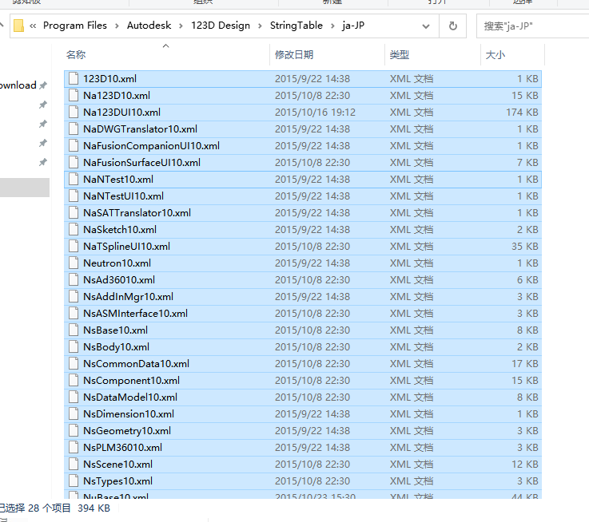Click the 17 KB size of NsCommonData10.xml
This screenshot has width=589, height=522.
point(525,364)
